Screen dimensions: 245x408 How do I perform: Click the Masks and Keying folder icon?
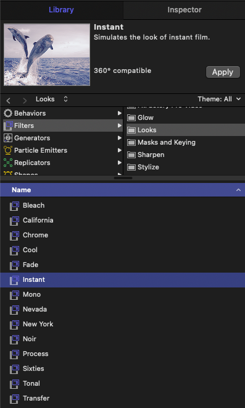[131, 142]
